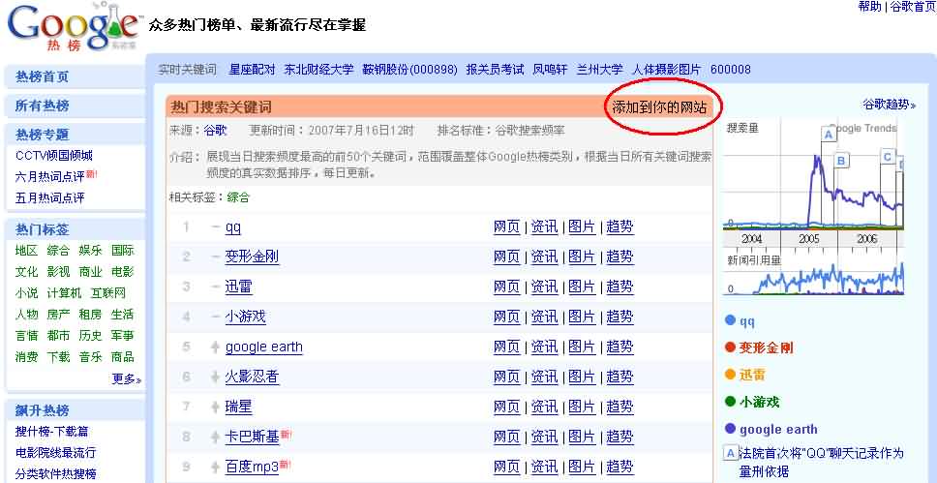The image size is (937, 483).
Task: Open 搜什榜-下载篇 list
Action: (x=51, y=432)
